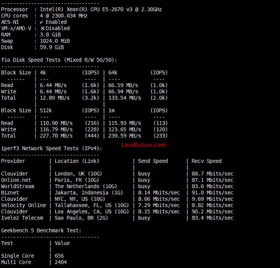Click the 'Send Speed' column header
This screenshot has width=280, height=268.
153,161
